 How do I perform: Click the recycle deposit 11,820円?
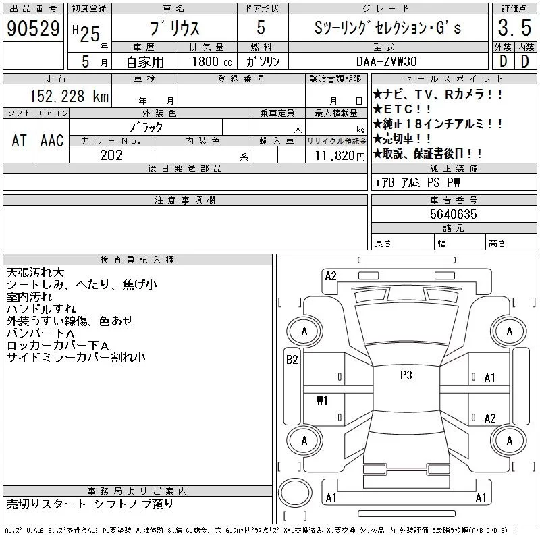pyautogui.click(x=340, y=156)
